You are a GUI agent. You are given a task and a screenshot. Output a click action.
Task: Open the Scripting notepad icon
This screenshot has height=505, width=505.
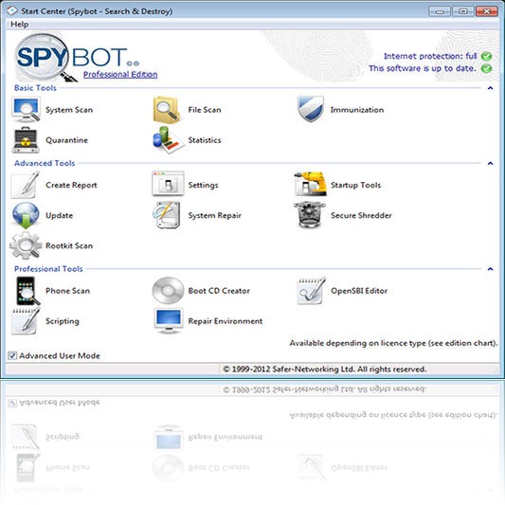[26, 321]
